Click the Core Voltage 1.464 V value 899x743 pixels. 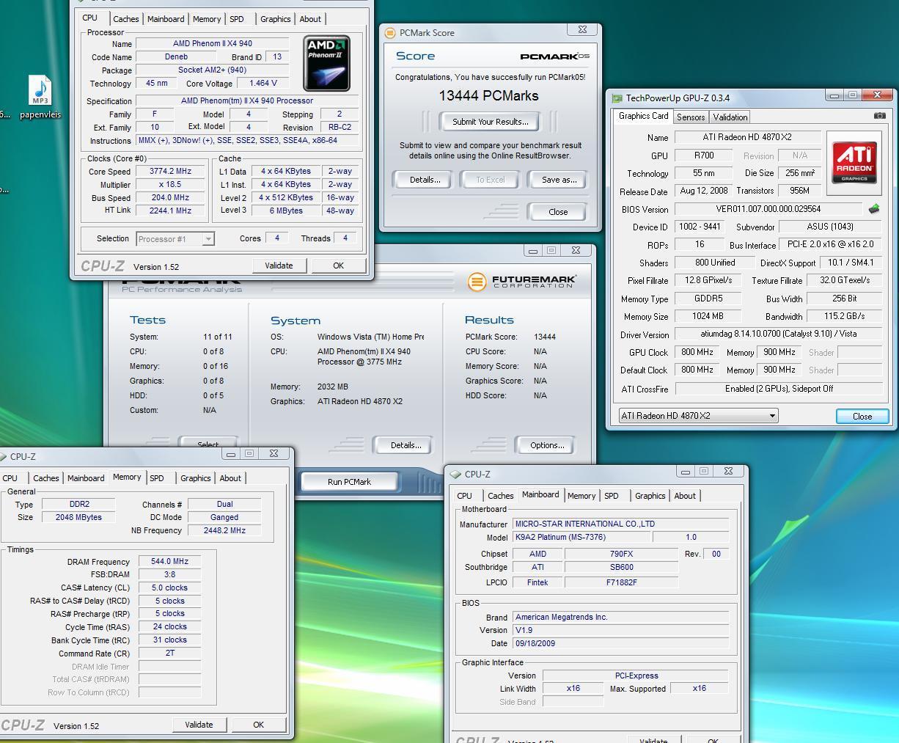click(263, 84)
